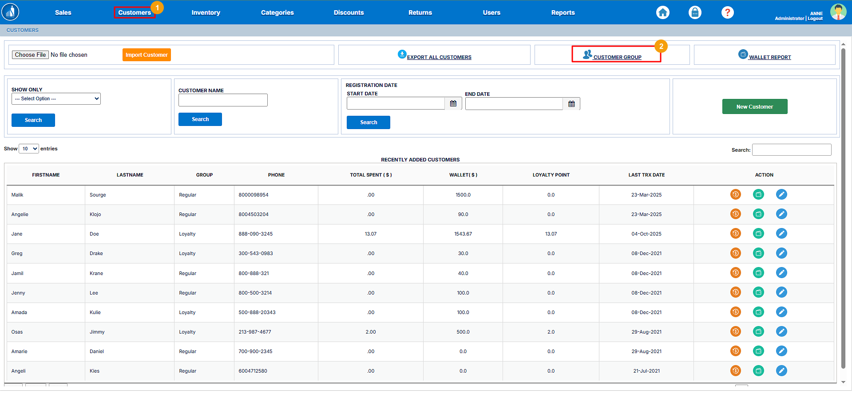Navigate to the Discounts menu
This screenshot has width=852, height=393.
349,12
